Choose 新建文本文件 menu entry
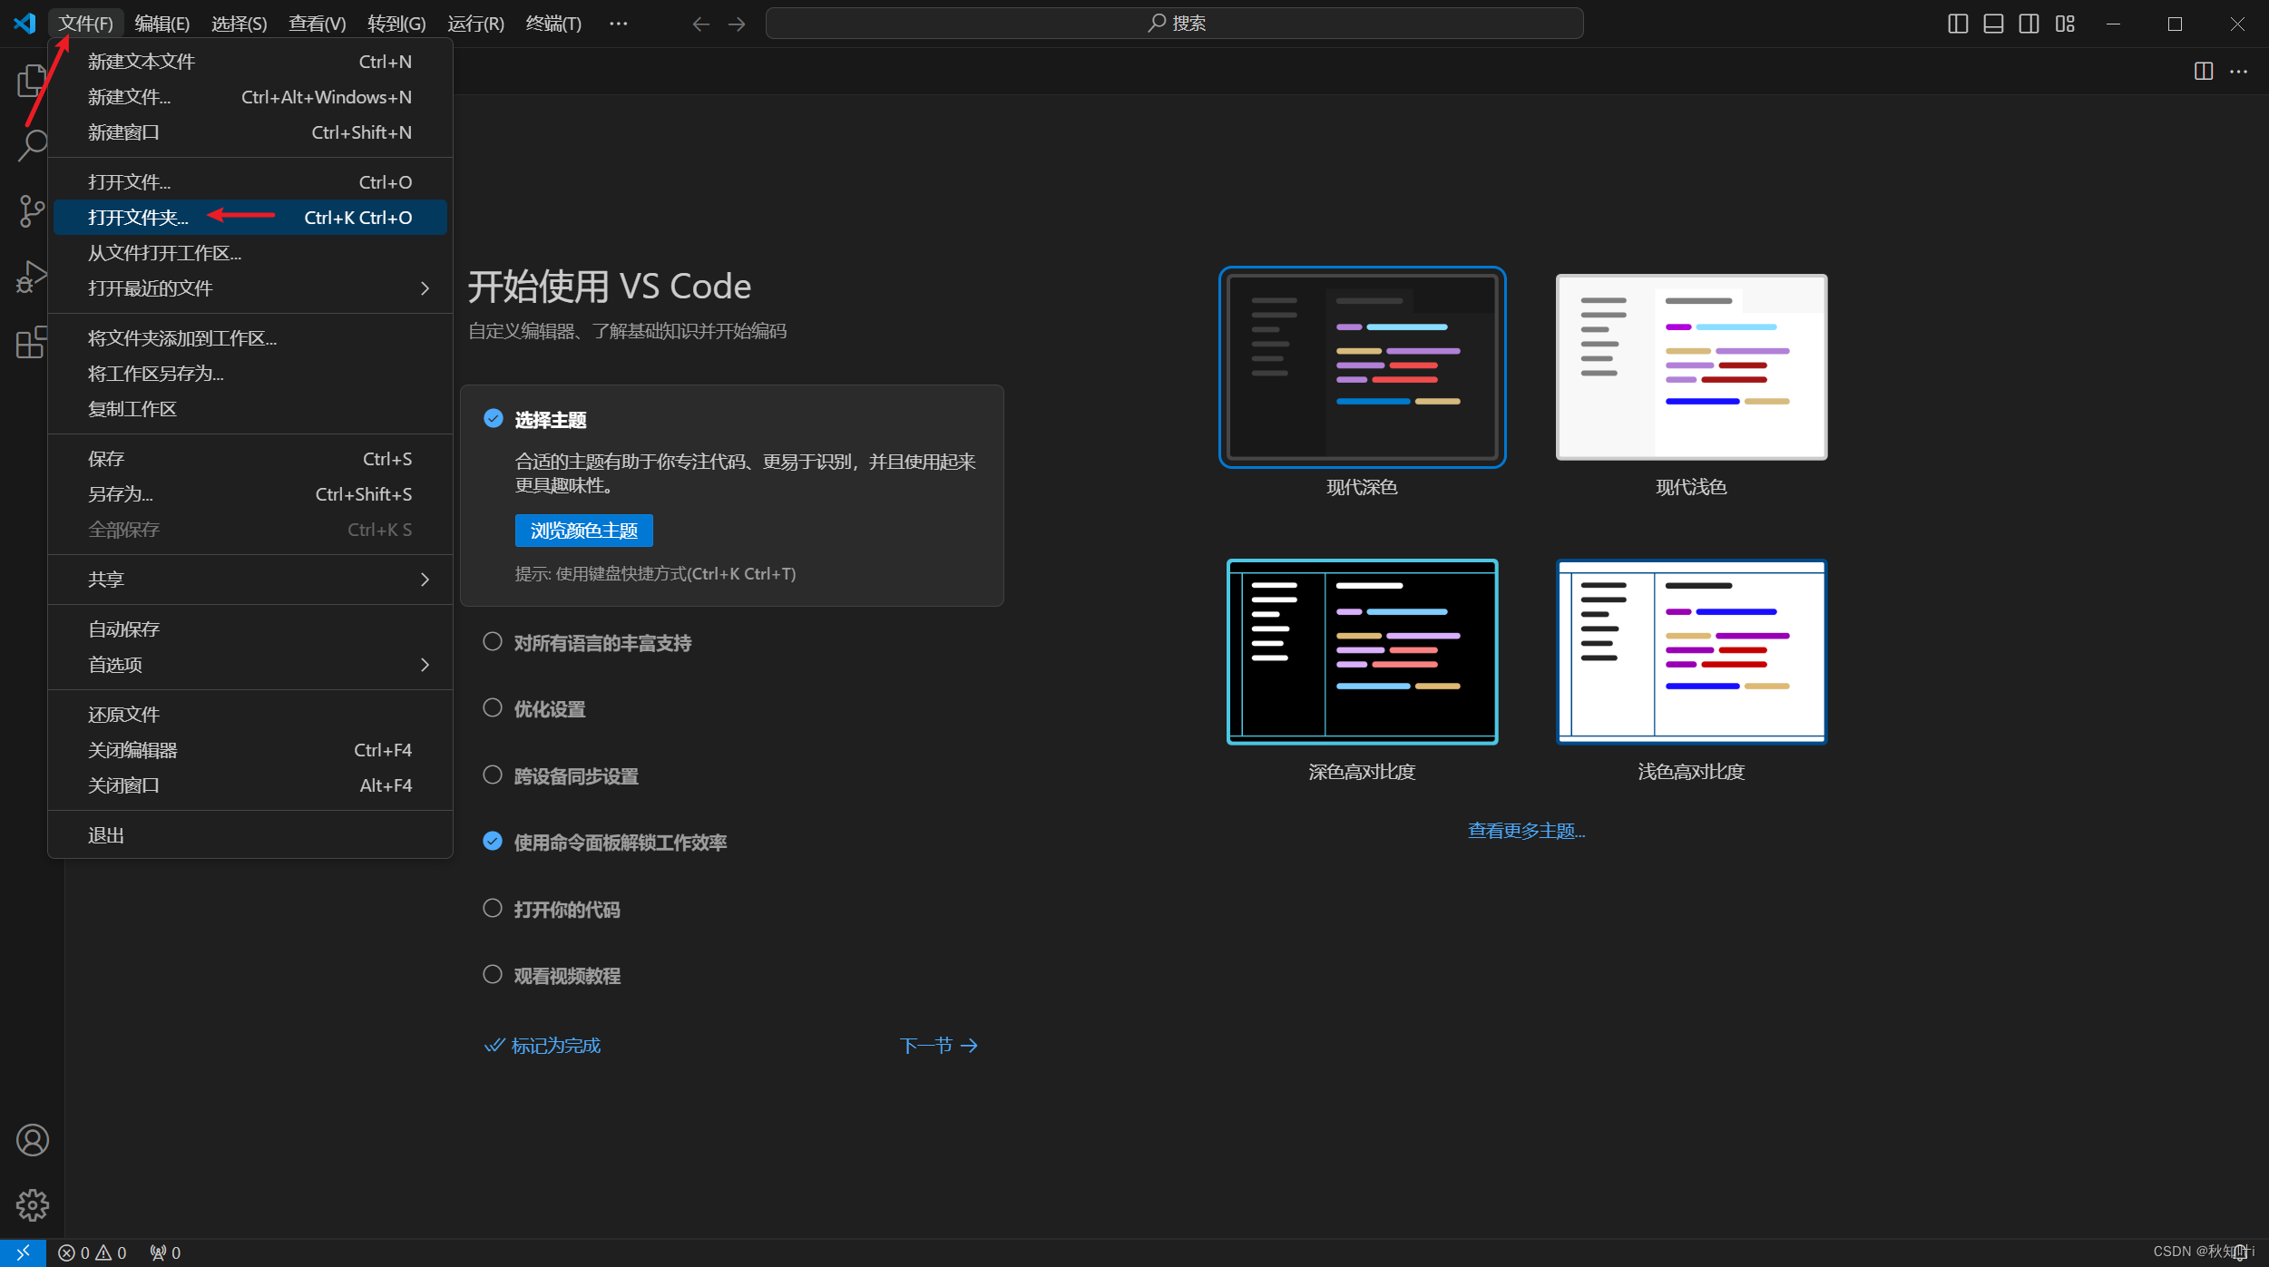The height and width of the screenshot is (1267, 2269). [x=249, y=62]
